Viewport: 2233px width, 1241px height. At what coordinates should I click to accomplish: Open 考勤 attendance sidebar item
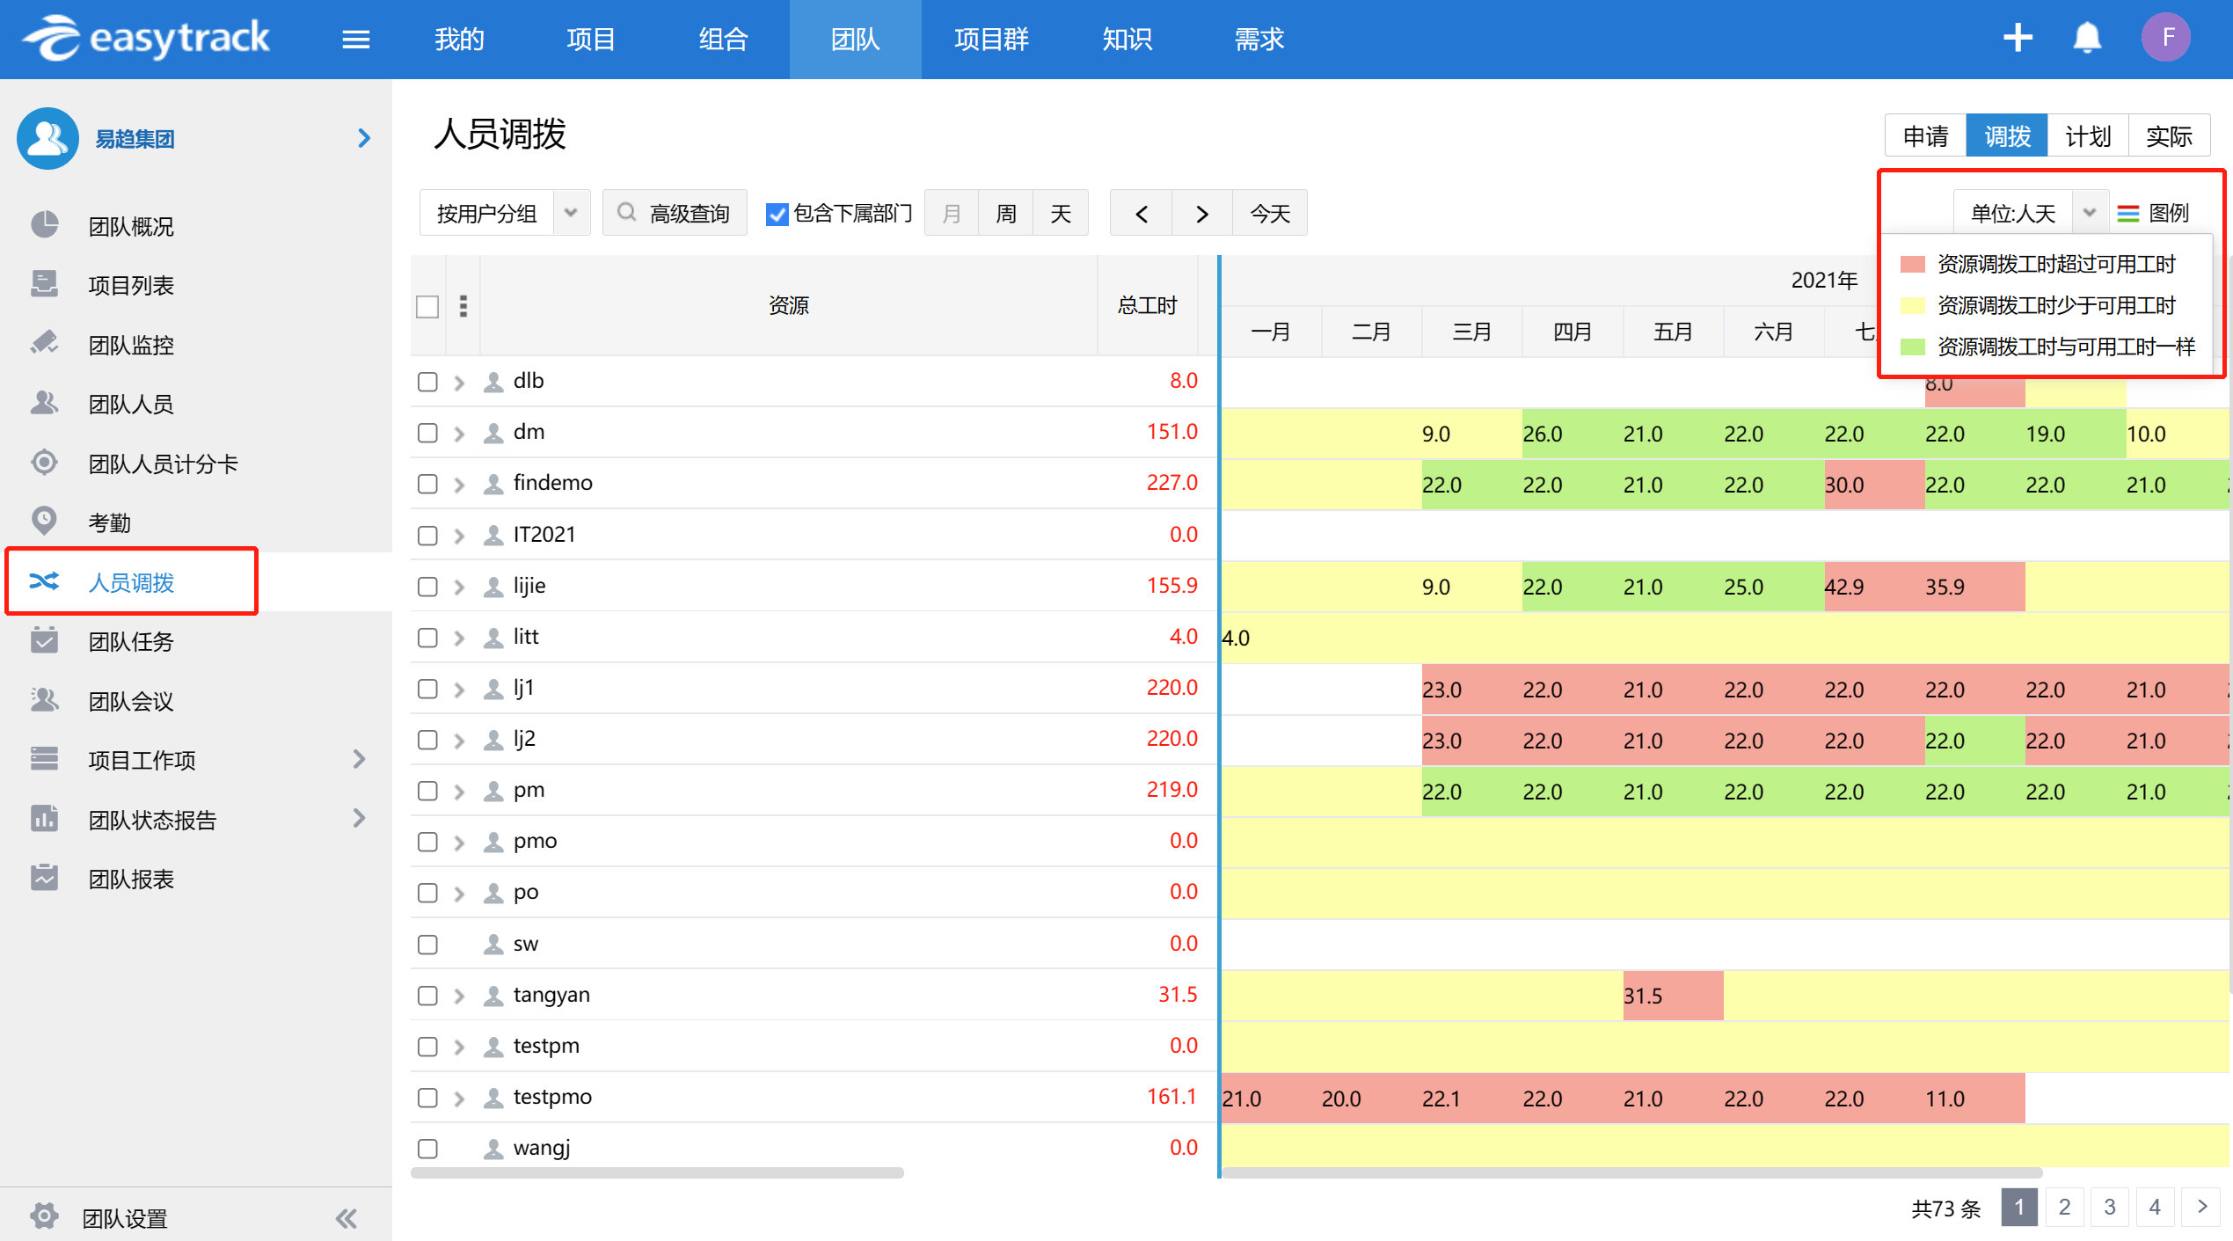(x=109, y=522)
